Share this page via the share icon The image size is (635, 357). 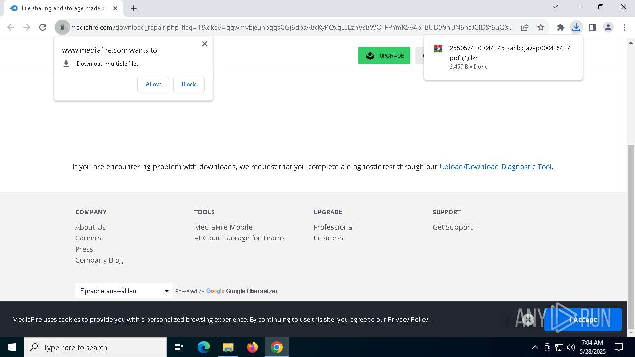[x=525, y=27]
